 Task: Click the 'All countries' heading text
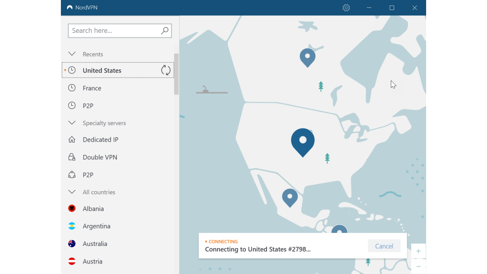point(99,192)
